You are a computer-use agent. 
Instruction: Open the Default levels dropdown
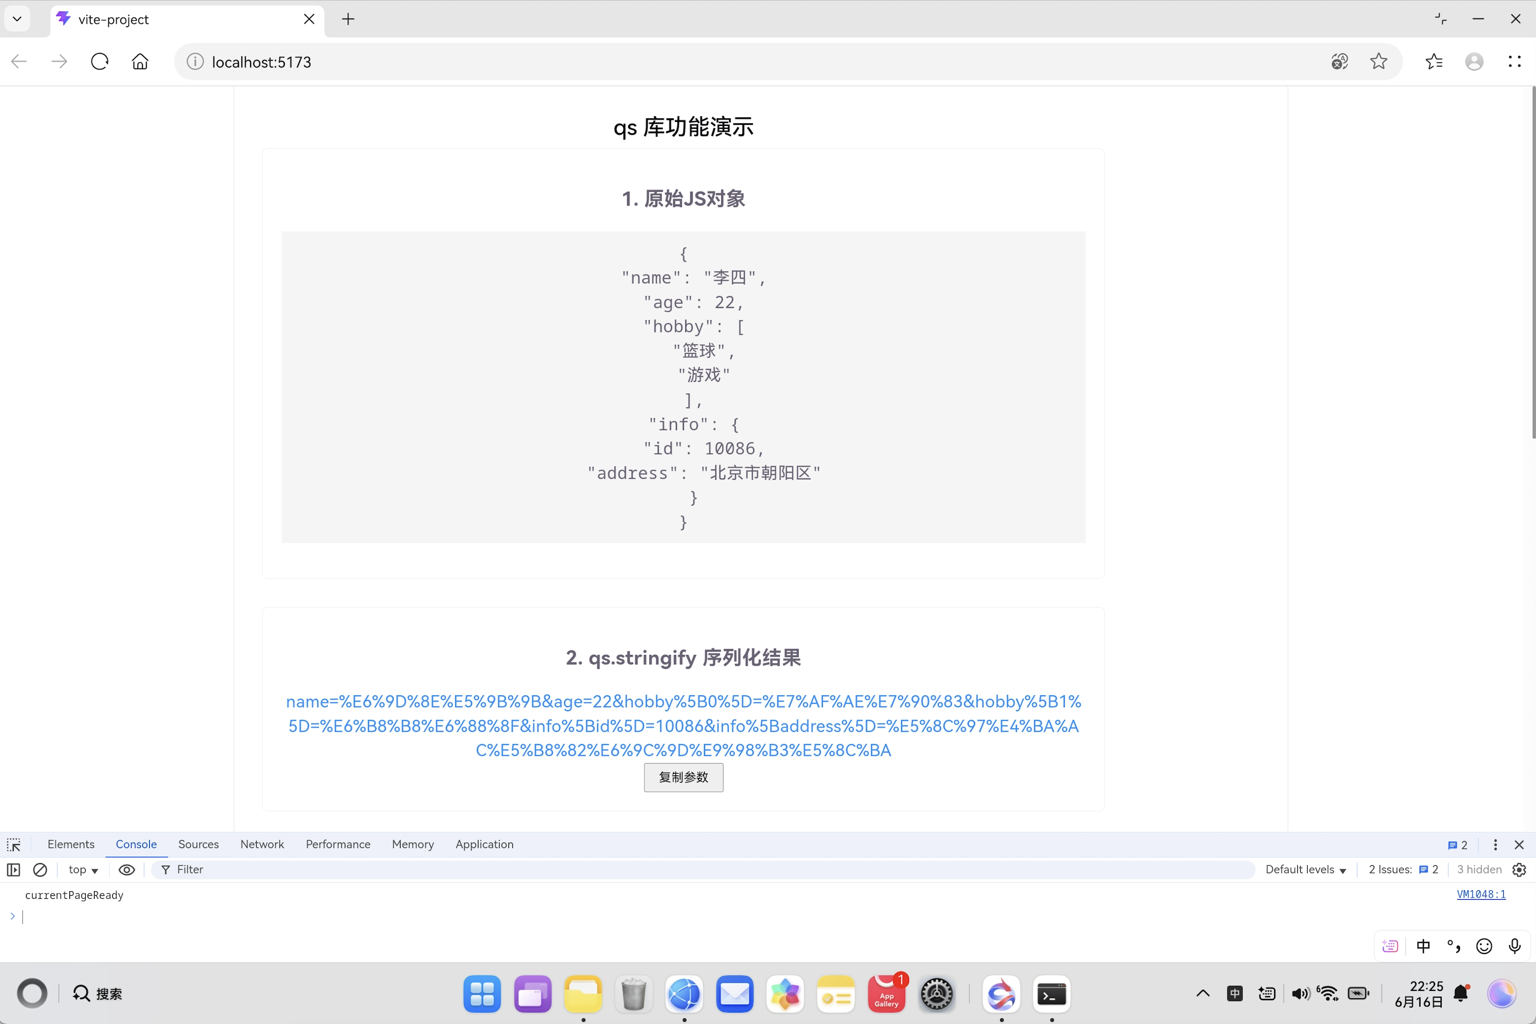1305,870
